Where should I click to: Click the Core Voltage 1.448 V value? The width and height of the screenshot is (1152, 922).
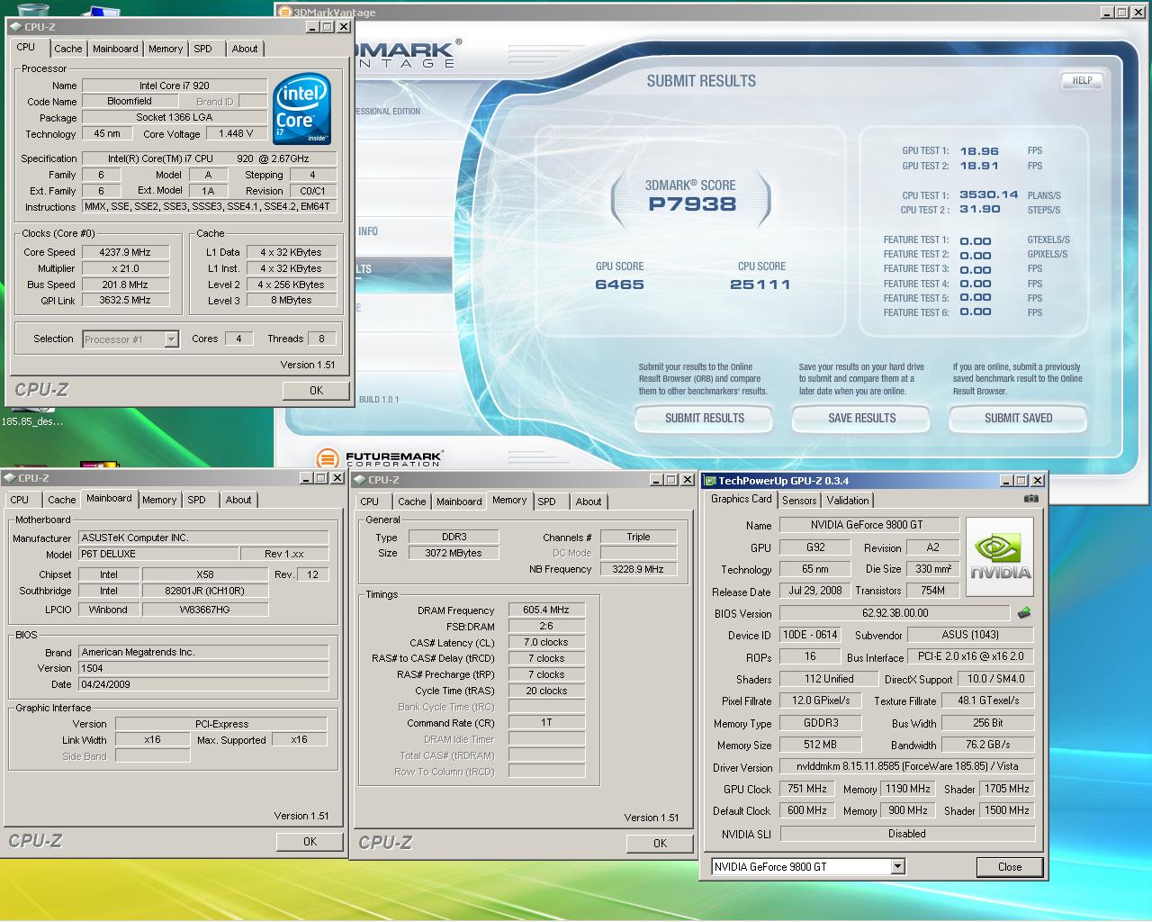(x=236, y=133)
